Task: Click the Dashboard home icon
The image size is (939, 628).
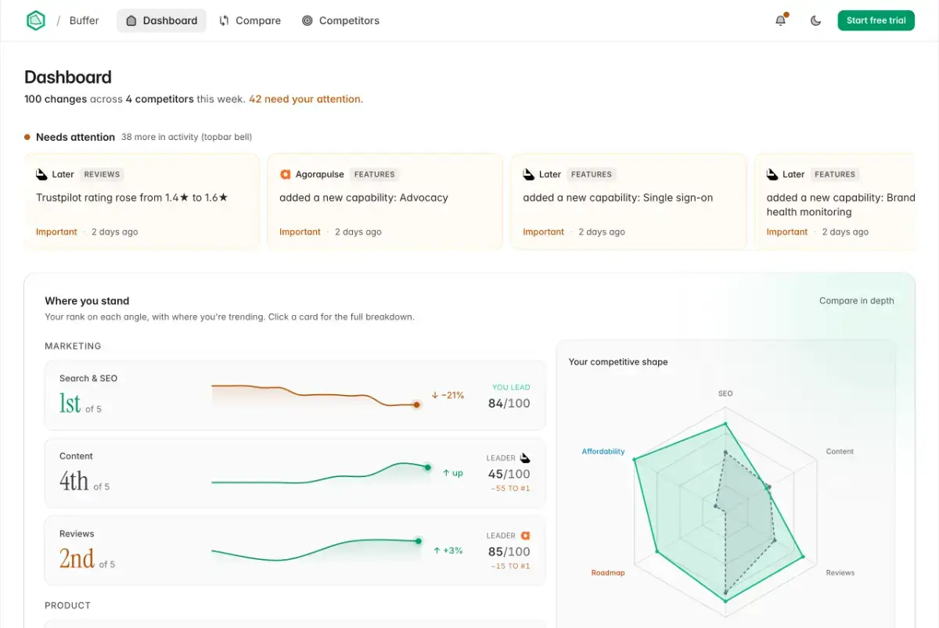Action: click(x=131, y=20)
